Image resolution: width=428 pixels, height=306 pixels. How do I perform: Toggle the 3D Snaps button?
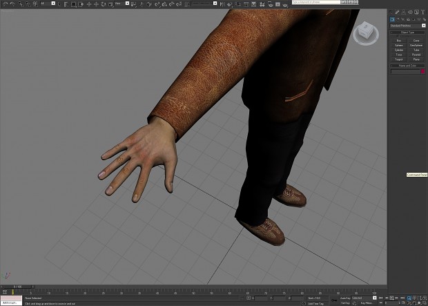click(x=157, y=4)
